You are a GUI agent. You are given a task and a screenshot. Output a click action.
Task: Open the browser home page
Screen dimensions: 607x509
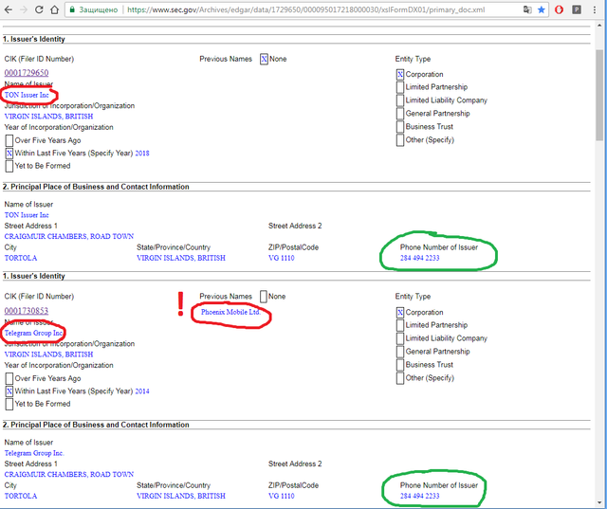(55, 9)
